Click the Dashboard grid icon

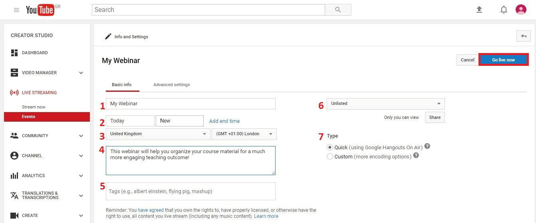[14, 53]
